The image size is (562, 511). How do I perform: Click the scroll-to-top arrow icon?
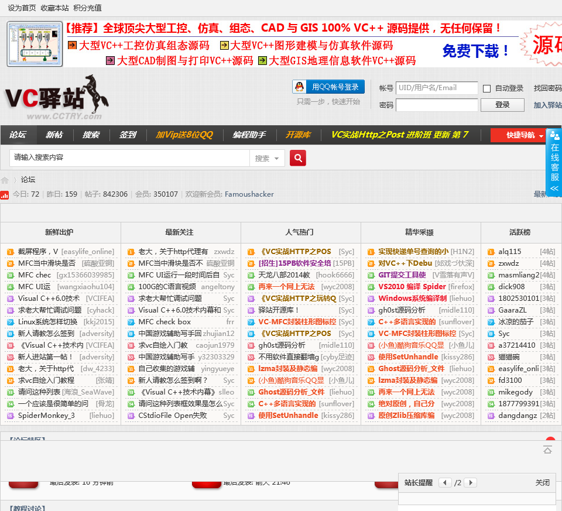coord(547,450)
